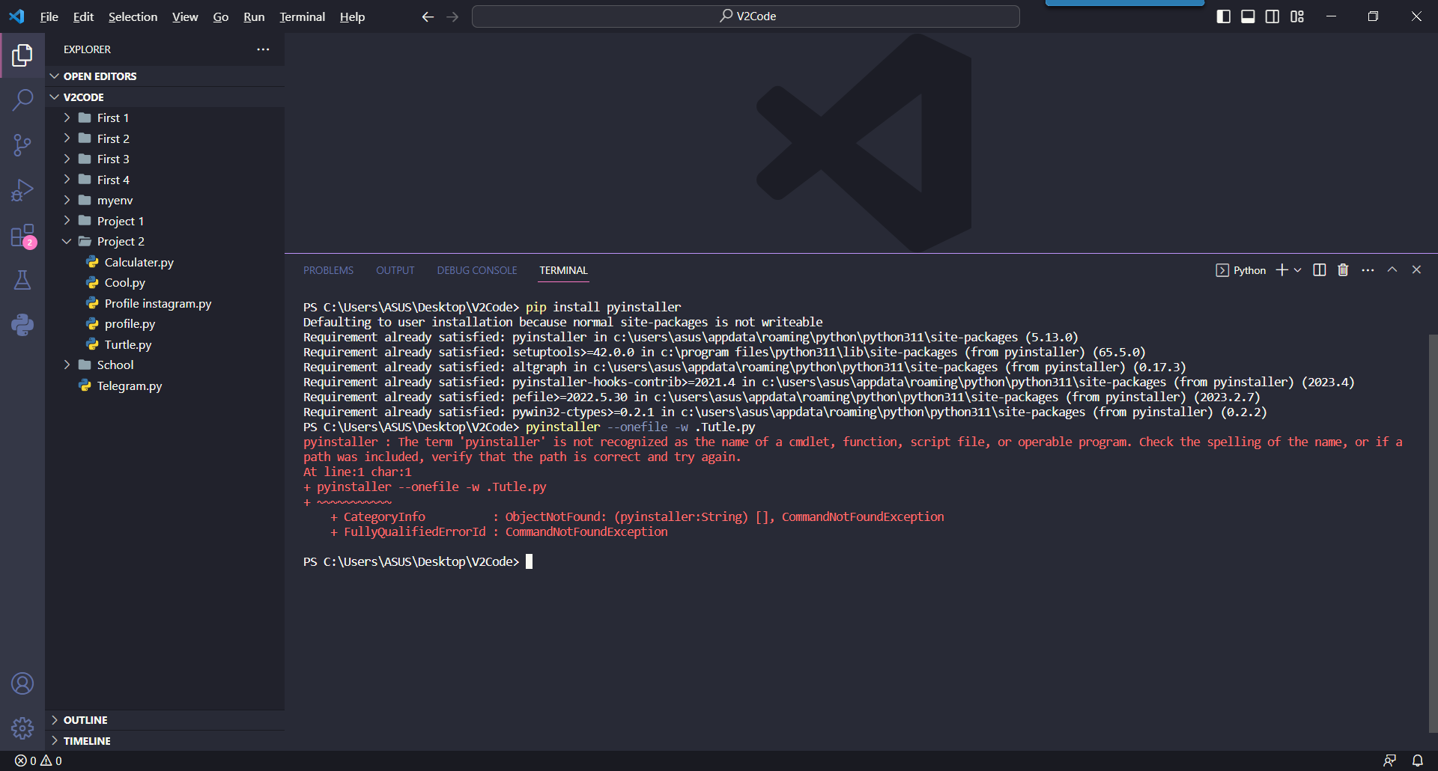Open the Search view in activity bar
The height and width of the screenshot is (771, 1438).
point(22,100)
